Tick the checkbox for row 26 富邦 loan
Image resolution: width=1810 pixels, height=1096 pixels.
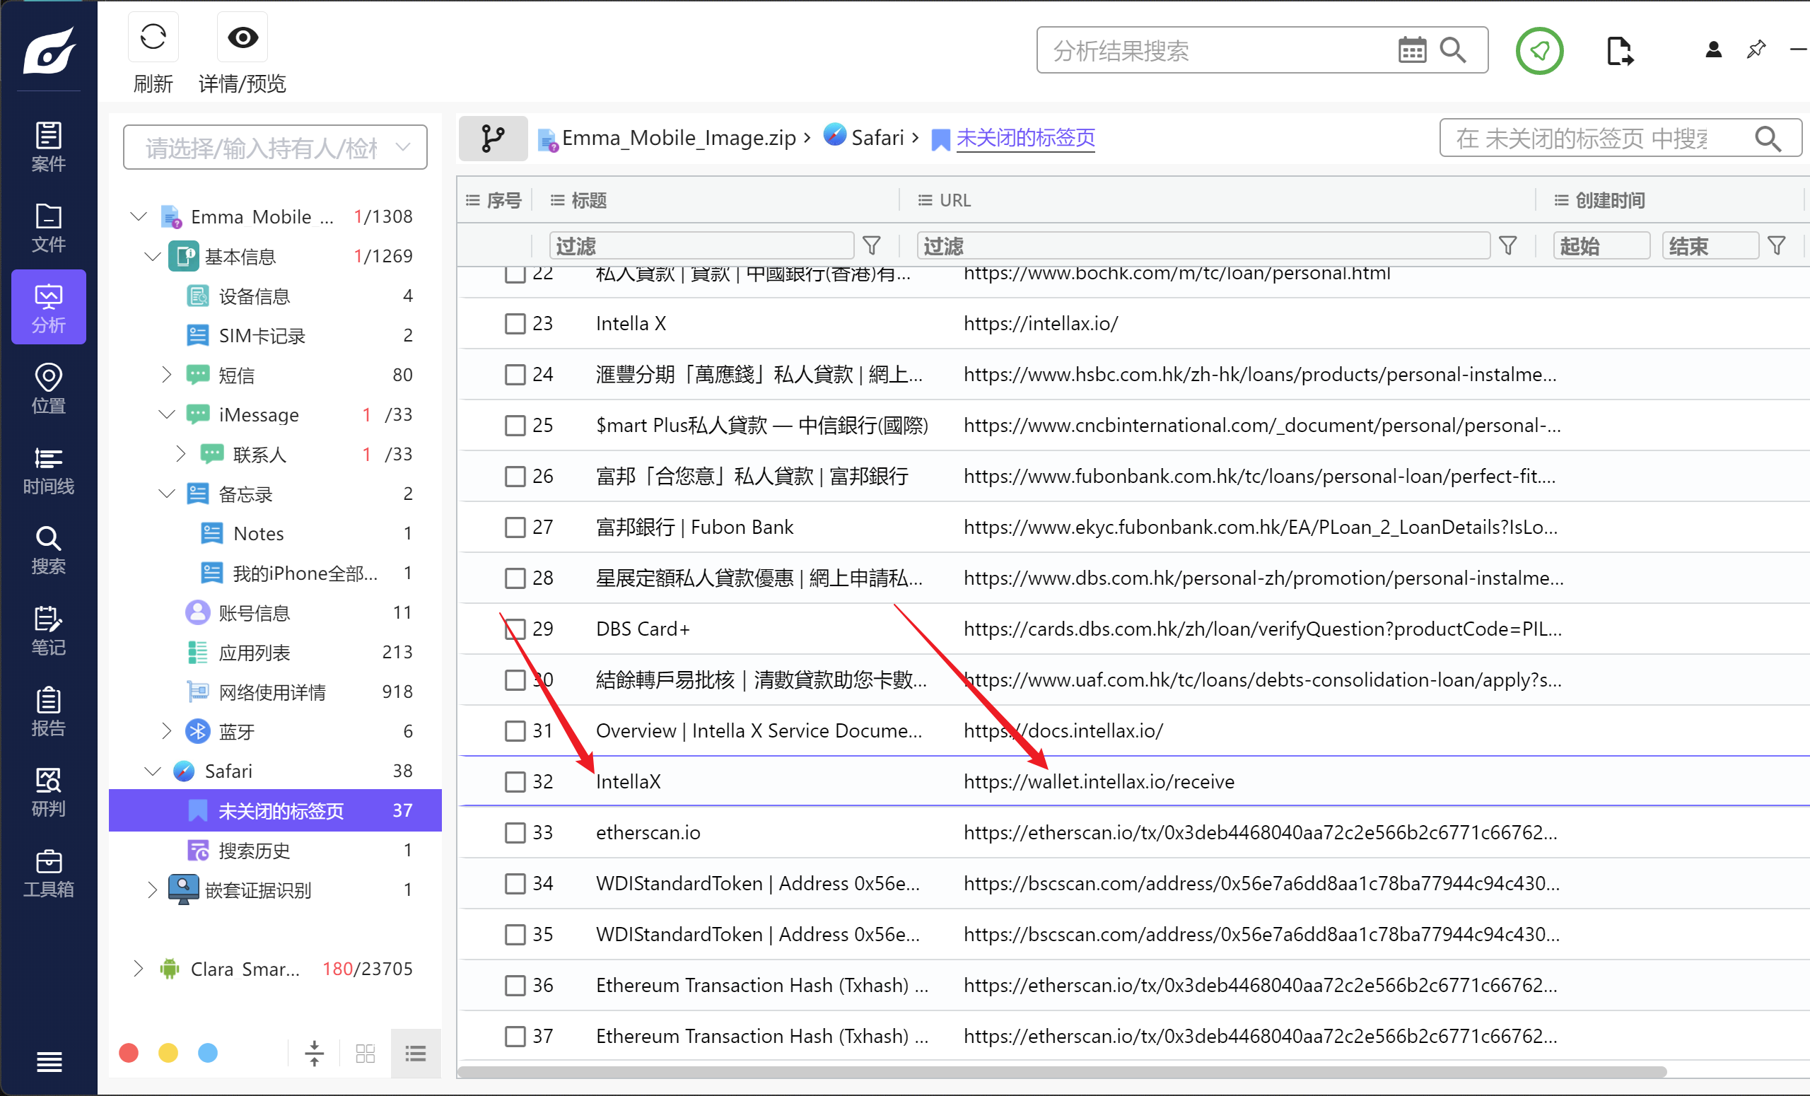(515, 477)
